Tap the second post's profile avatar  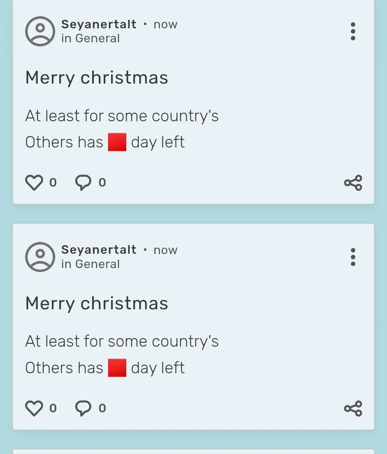pyautogui.click(x=40, y=257)
